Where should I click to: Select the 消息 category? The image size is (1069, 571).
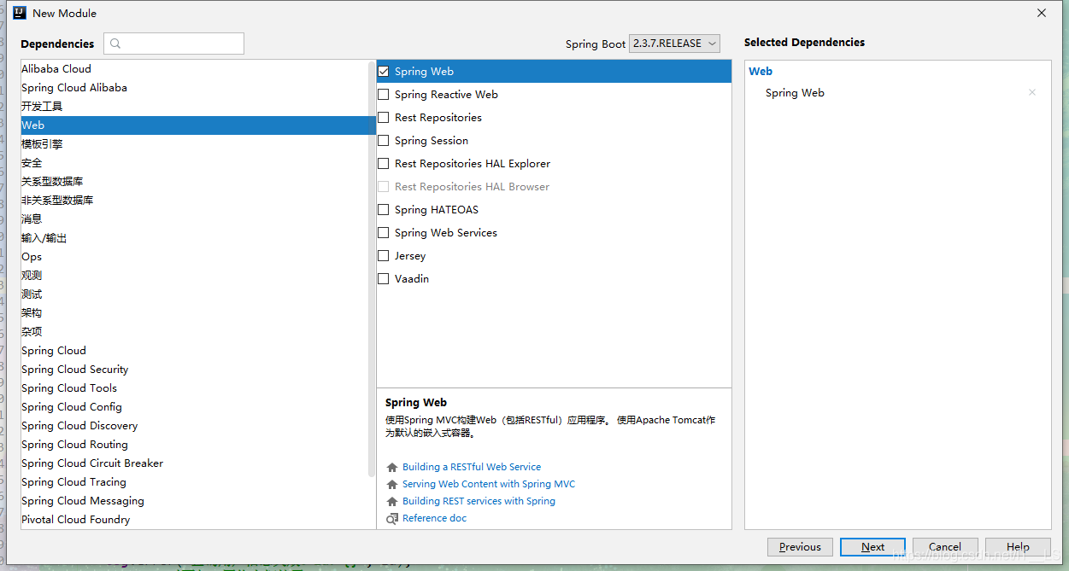pyautogui.click(x=195, y=219)
